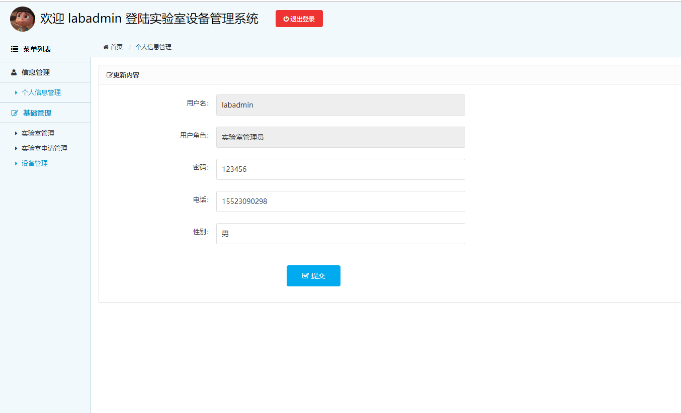The width and height of the screenshot is (681, 413).
Task: Click the pencil icon beside 基础管理
Action: [14, 113]
